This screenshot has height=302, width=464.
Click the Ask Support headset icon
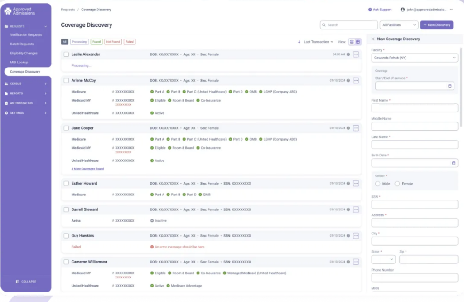point(370,10)
